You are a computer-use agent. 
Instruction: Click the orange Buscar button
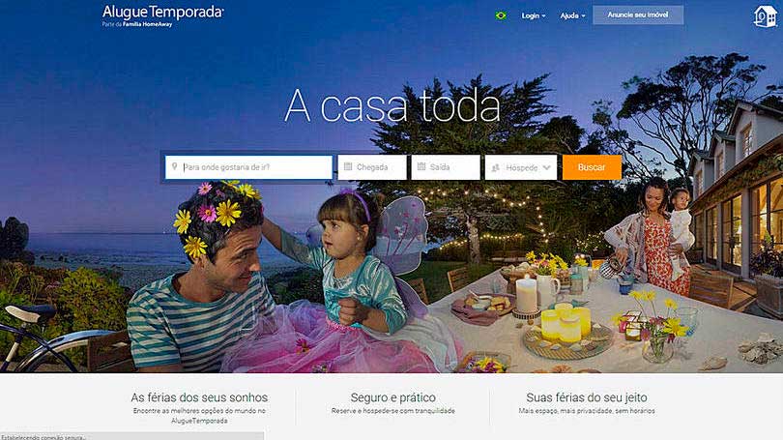point(592,167)
